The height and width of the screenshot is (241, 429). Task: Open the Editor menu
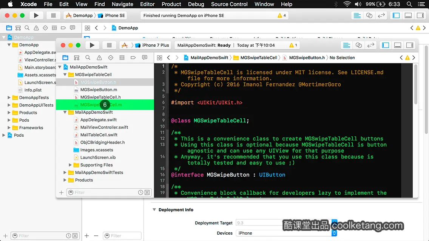[147, 4]
